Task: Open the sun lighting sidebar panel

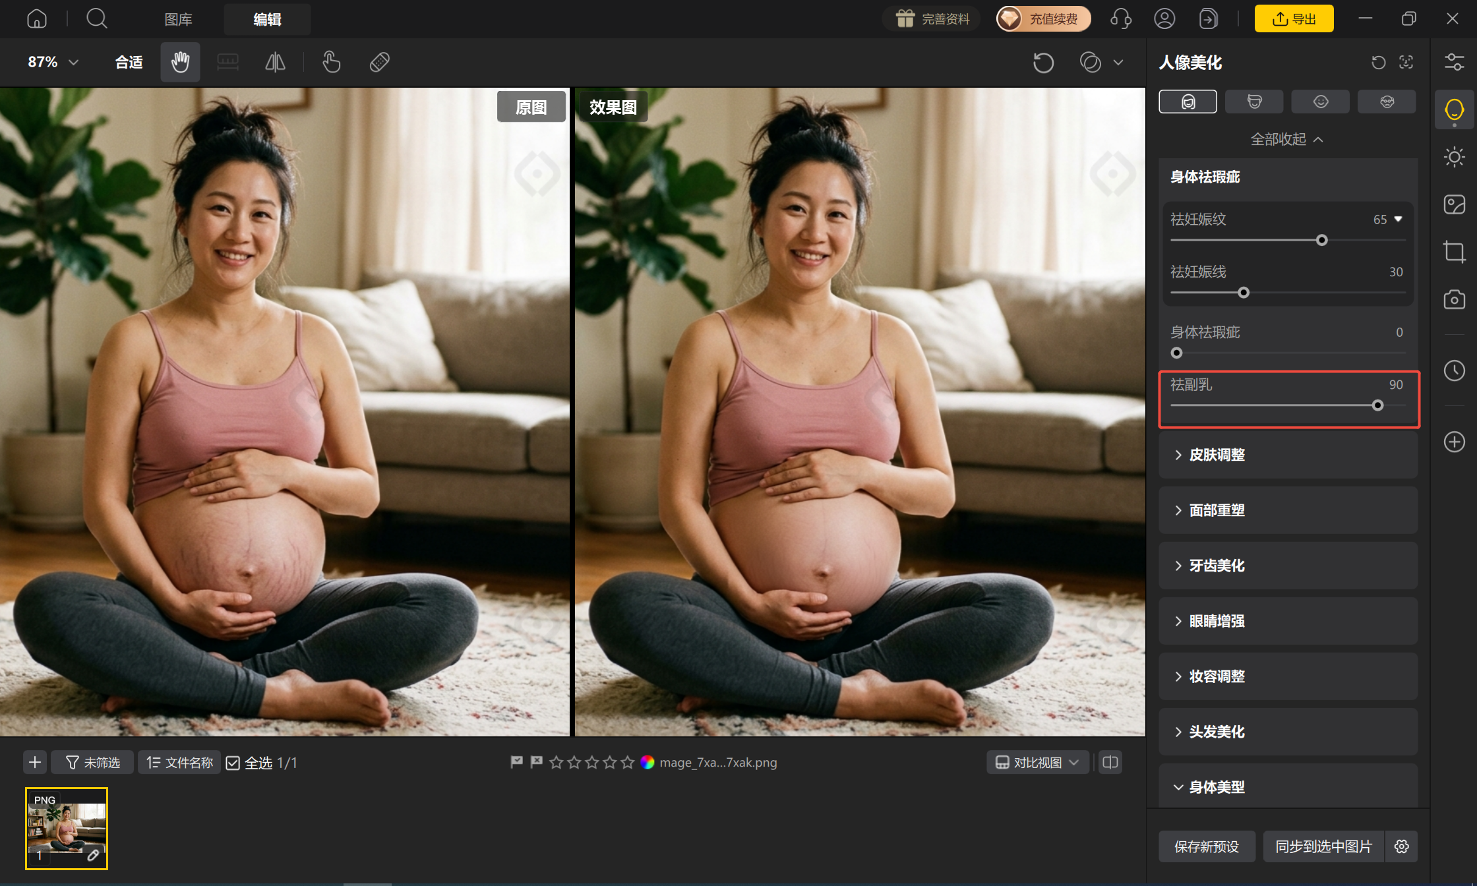Action: [1454, 157]
